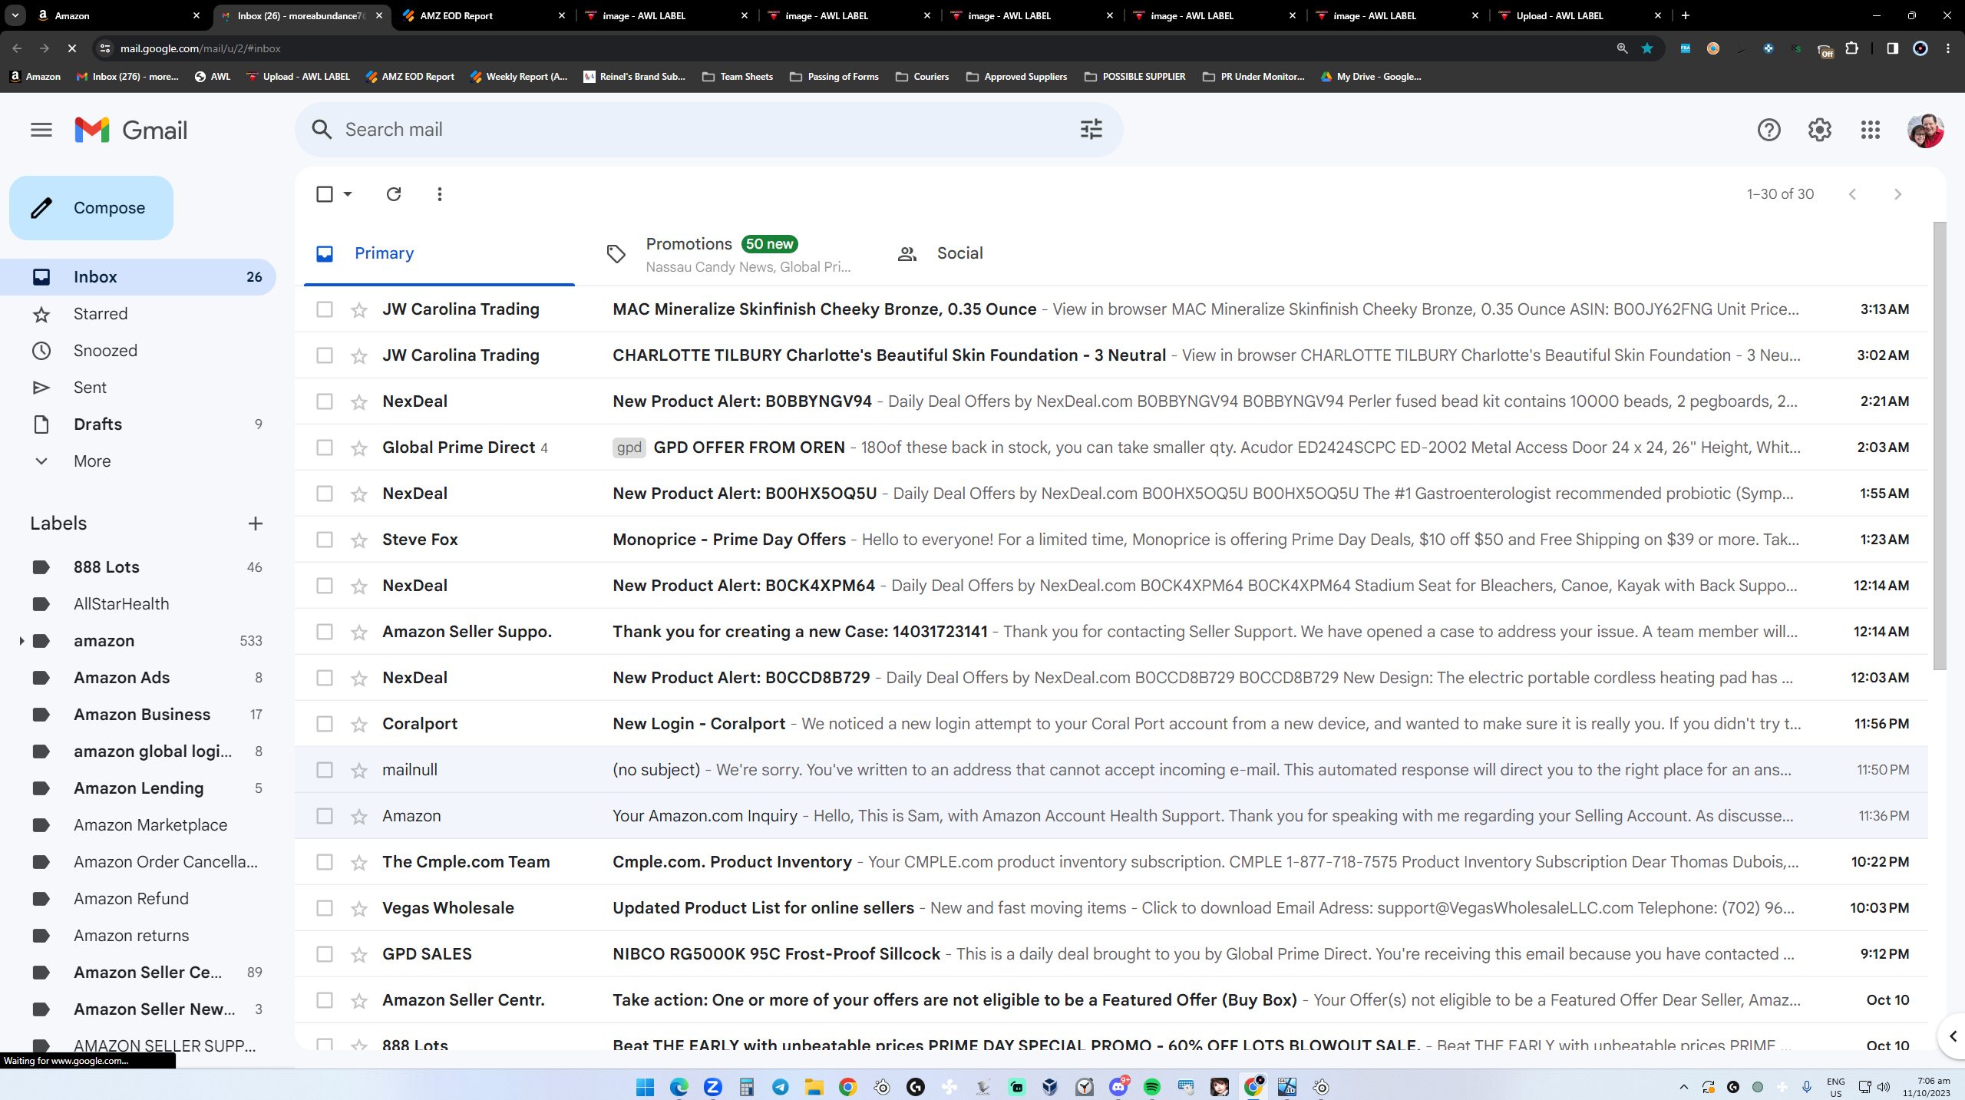Screen dimensions: 1965x1100
Task: Switch to the Primary tab
Action: tap(439, 253)
